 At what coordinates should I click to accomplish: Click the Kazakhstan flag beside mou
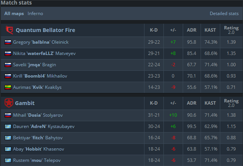click(8, 160)
